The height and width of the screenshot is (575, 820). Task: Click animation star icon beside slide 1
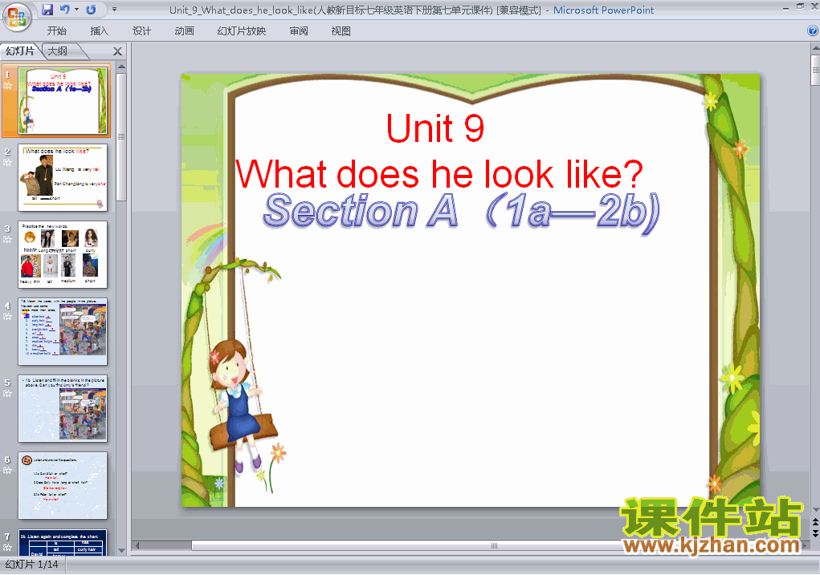click(7, 86)
